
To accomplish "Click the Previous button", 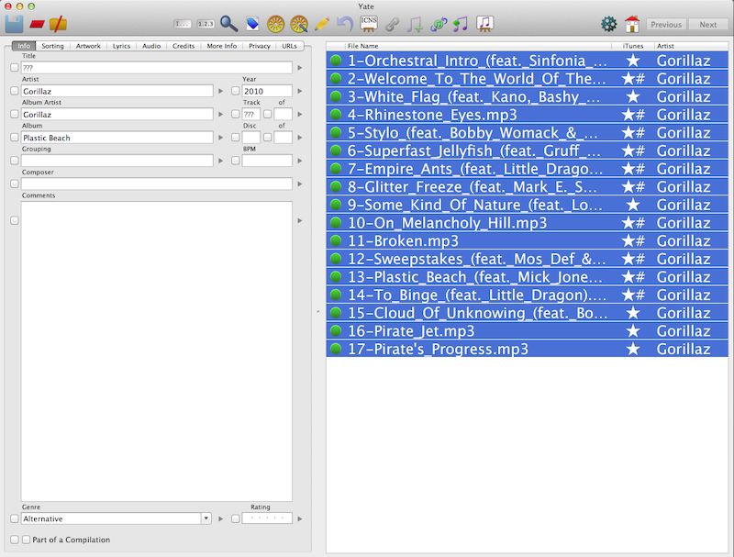I will (666, 25).
